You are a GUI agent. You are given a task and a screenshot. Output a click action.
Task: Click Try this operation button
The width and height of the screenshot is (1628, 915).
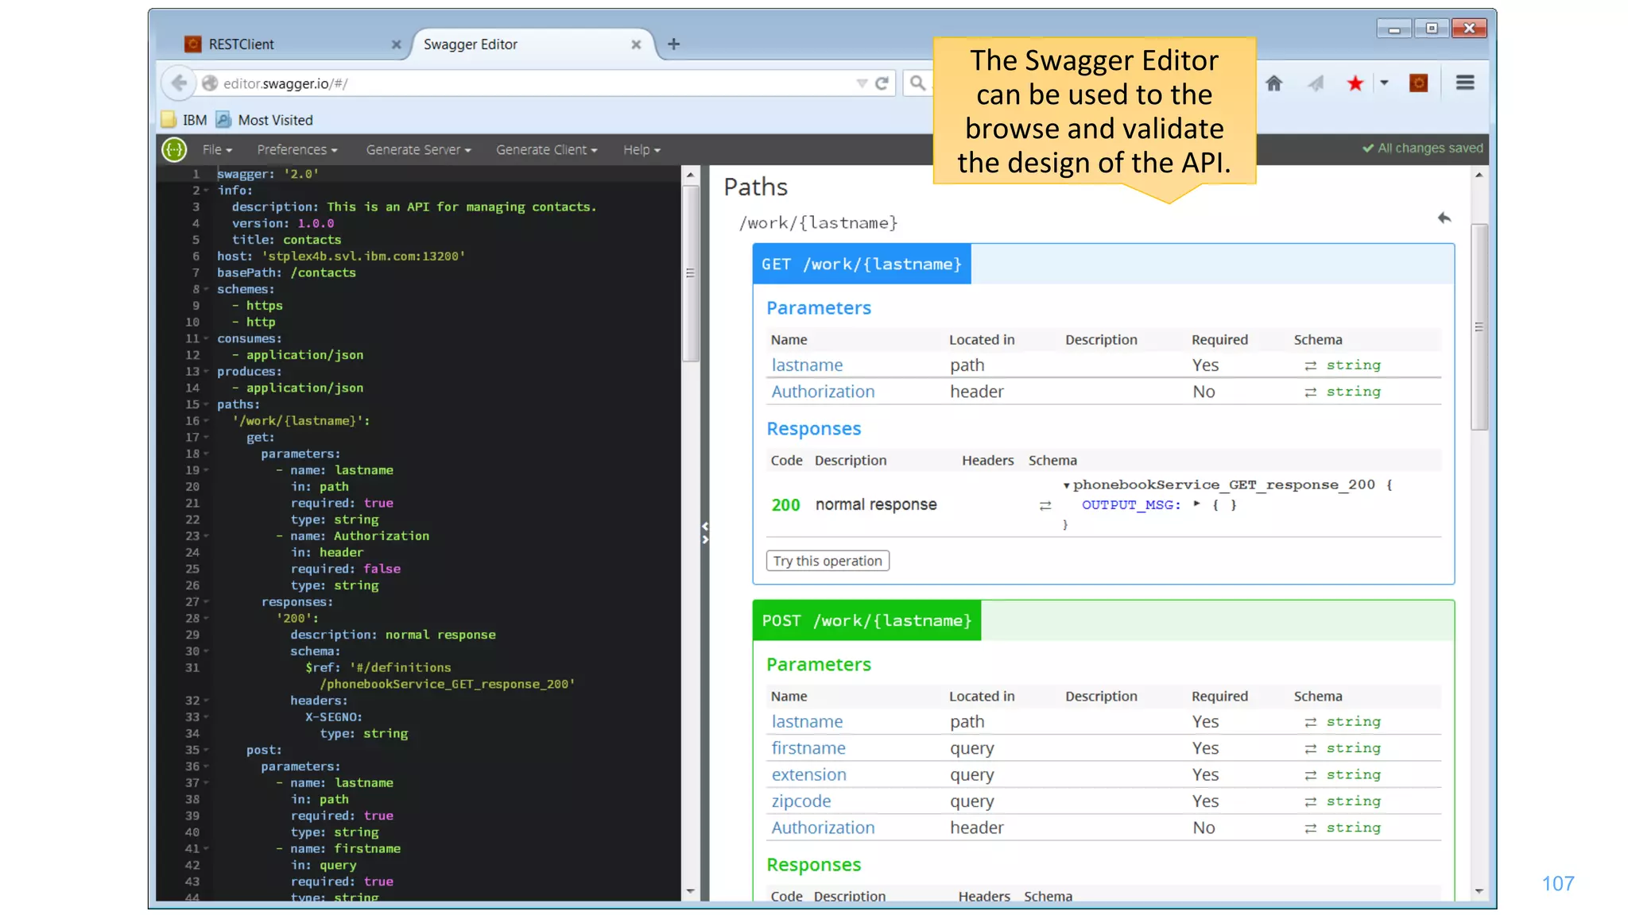pyautogui.click(x=828, y=561)
